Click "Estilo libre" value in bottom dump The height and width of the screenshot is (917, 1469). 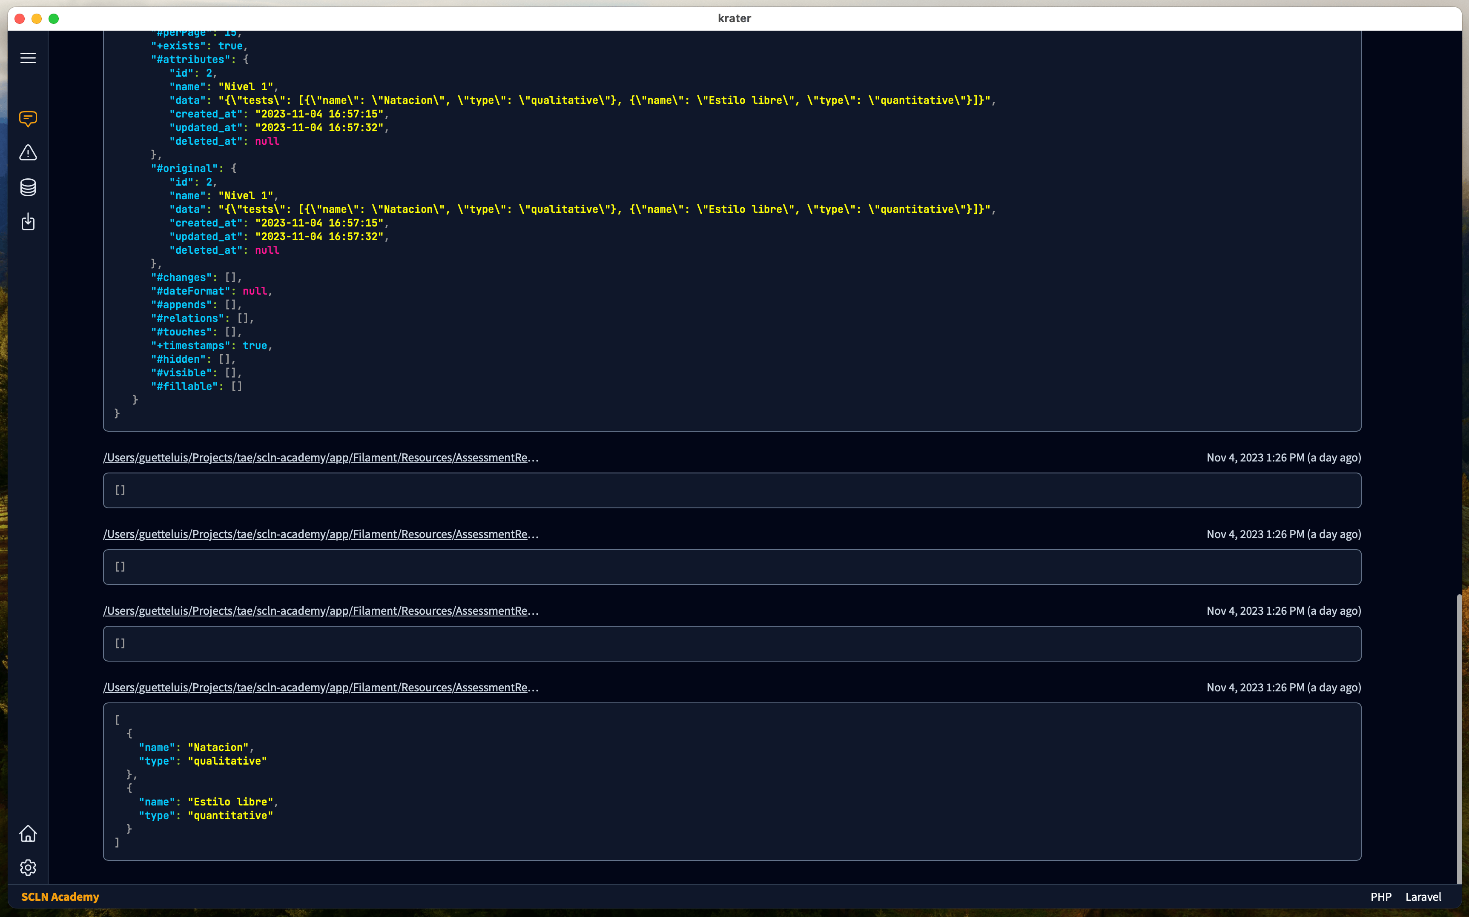230,802
